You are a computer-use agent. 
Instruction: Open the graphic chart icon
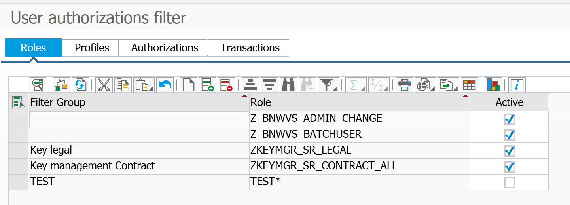(493, 85)
